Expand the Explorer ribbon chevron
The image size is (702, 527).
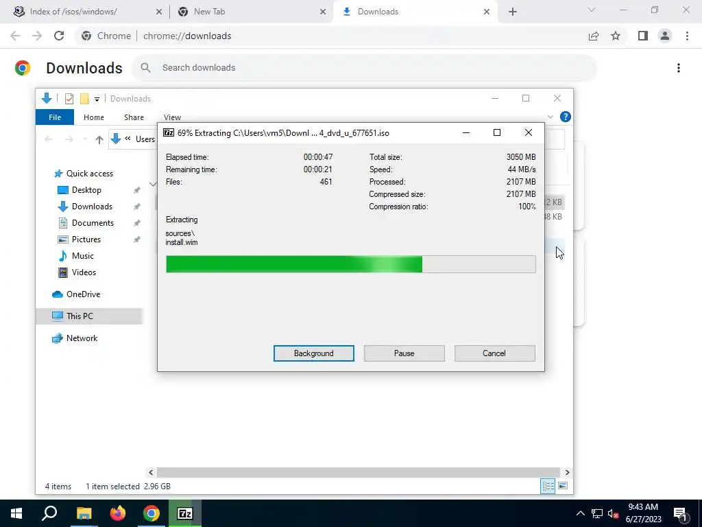pyautogui.click(x=550, y=117)
